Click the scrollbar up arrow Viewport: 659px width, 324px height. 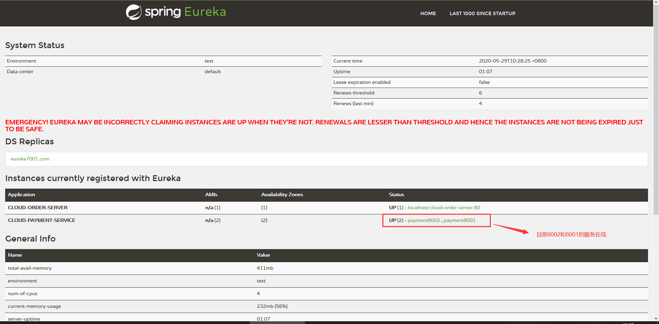click(x=656, y=2)
